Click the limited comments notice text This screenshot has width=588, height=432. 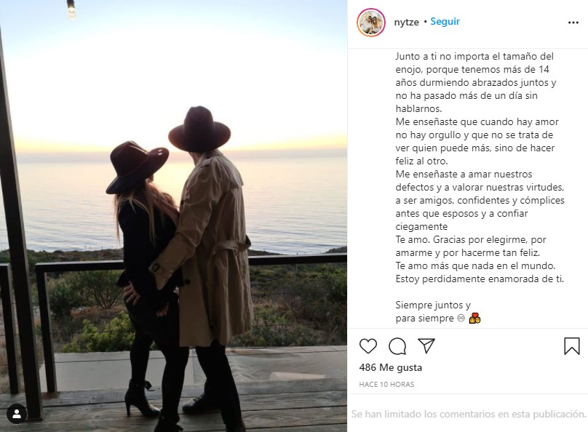469,414
